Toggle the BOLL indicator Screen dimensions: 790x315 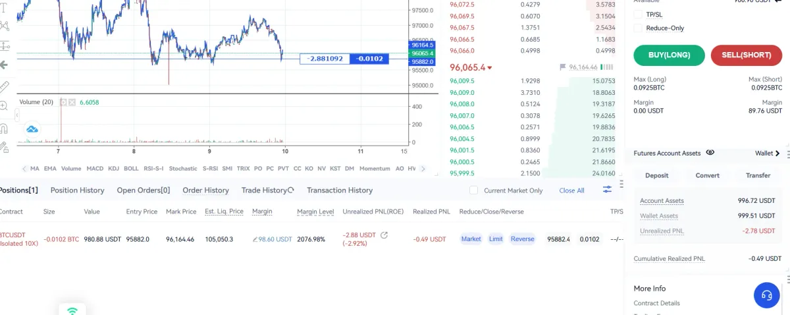(131, 168)
